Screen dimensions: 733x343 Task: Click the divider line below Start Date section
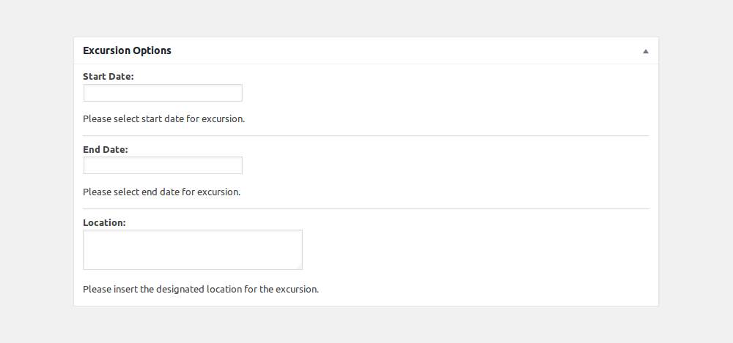[x=366, y=136]
